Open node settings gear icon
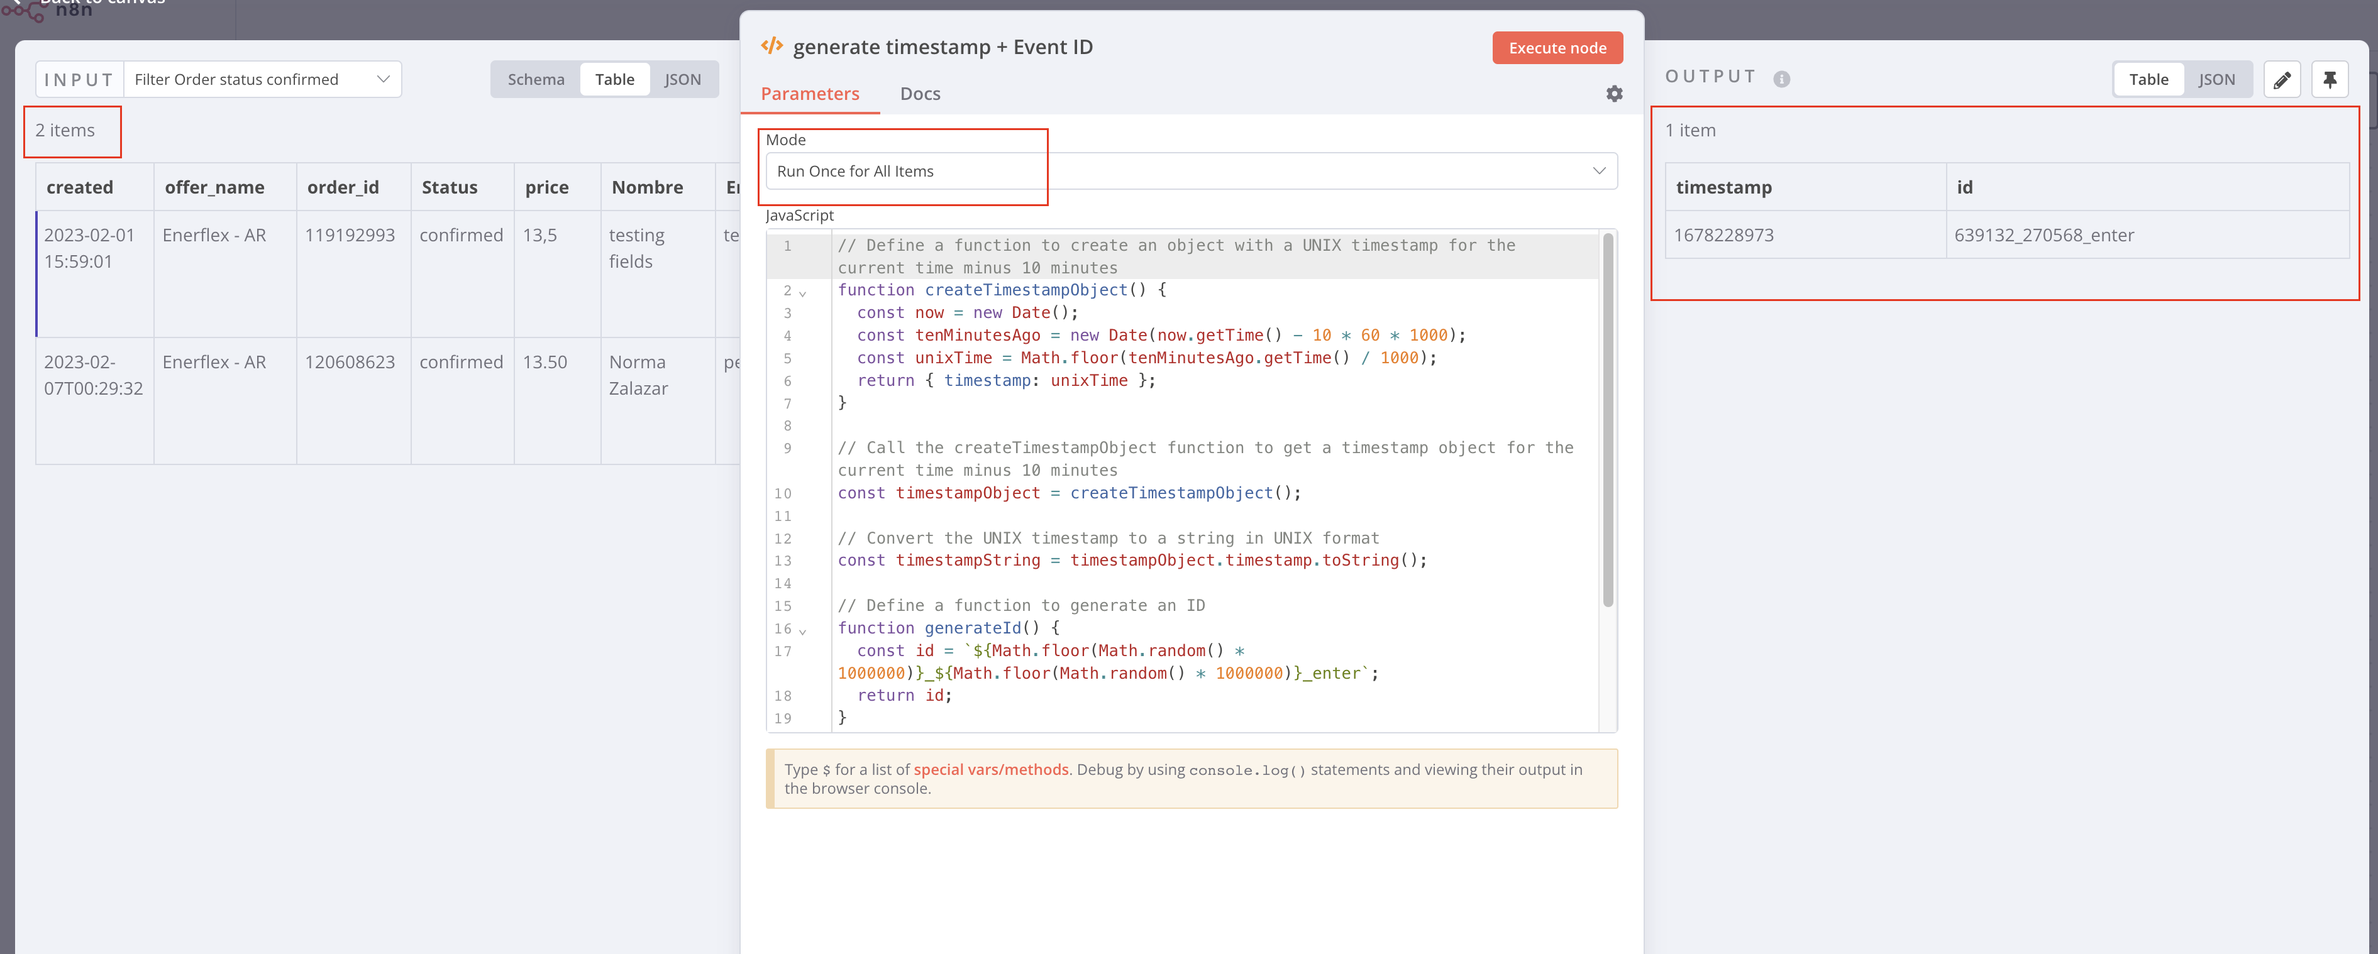This screenshot has width=2378, height=954. coord(1613,94)
